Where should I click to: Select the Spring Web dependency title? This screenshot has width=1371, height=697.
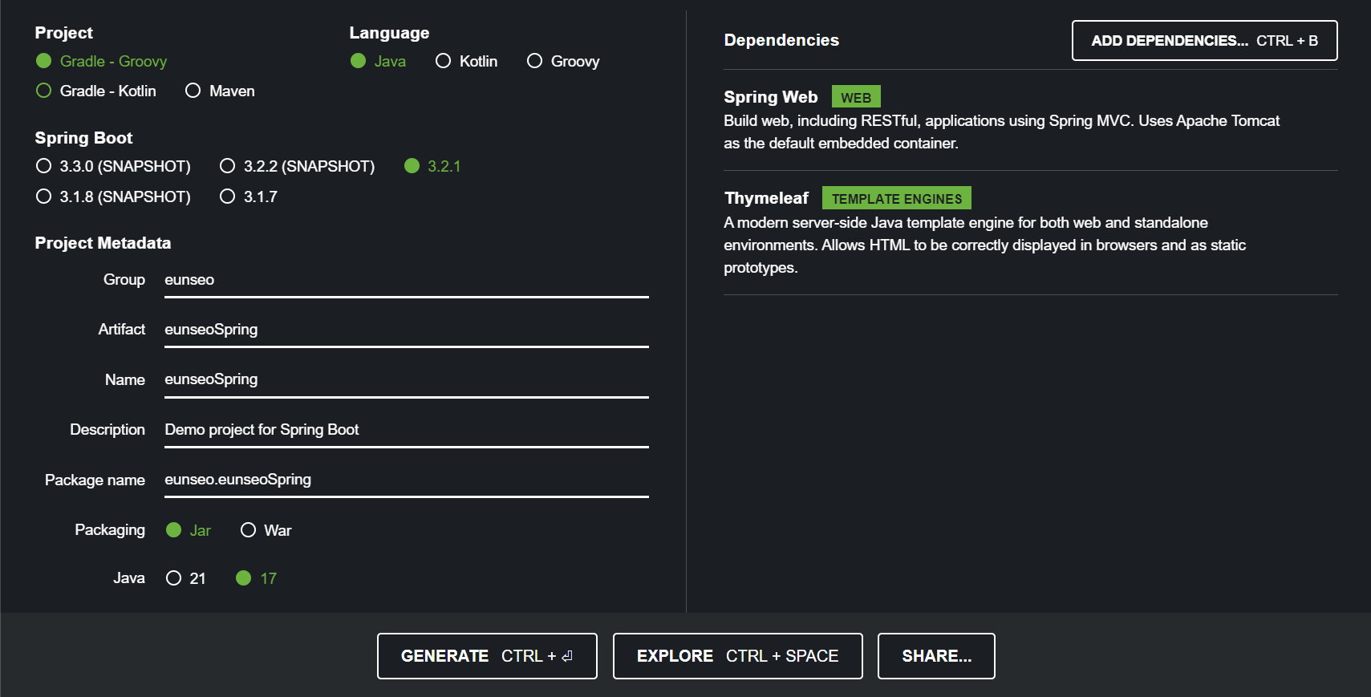coord(770,97)
